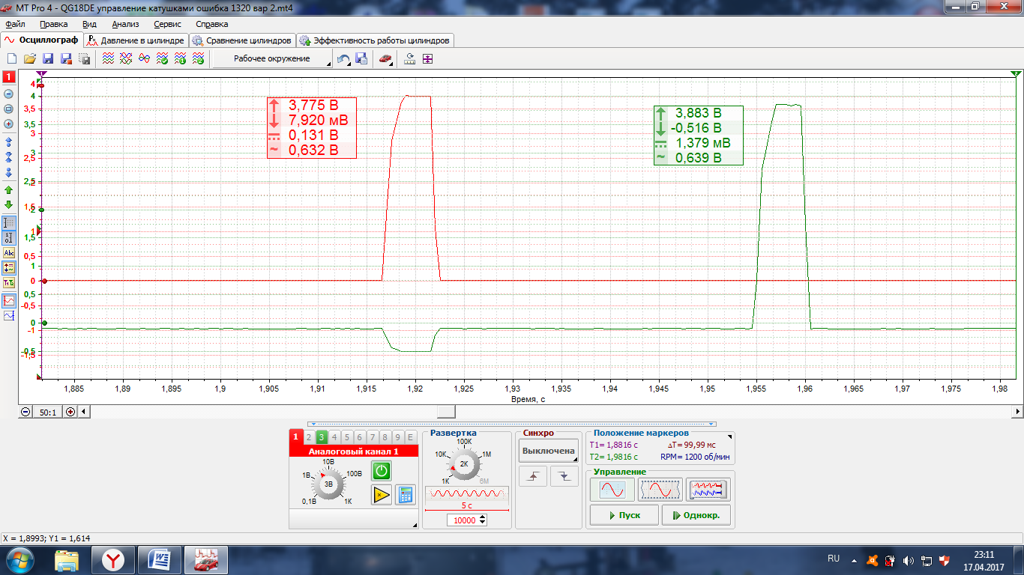Open the car selection icon in the toolbar
The width and height of the screenshot is (1024, 575).
click(385, 59)
